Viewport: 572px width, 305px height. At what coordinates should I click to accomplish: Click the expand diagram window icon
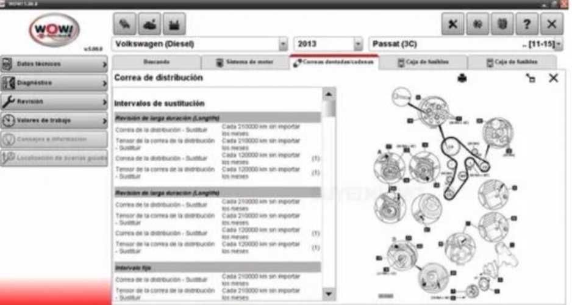[x=531, y=78]
